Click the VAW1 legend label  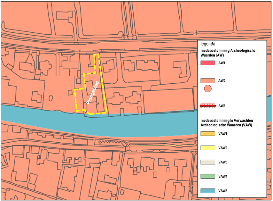(223, 134)
